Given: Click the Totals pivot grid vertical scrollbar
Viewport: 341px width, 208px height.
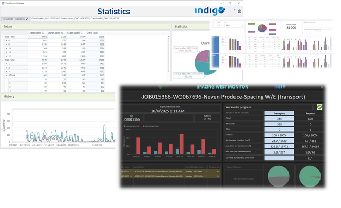Looking at the screenshot, I should pyautogui.click(x=168, y=54).
